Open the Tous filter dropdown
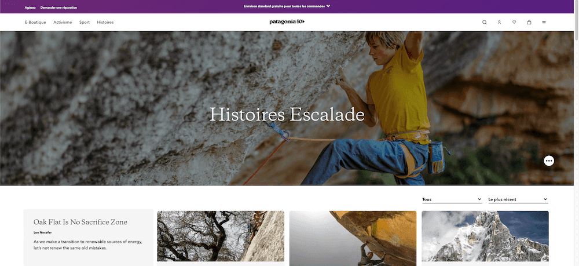579x266 pixels. click(x=452, y=199)
